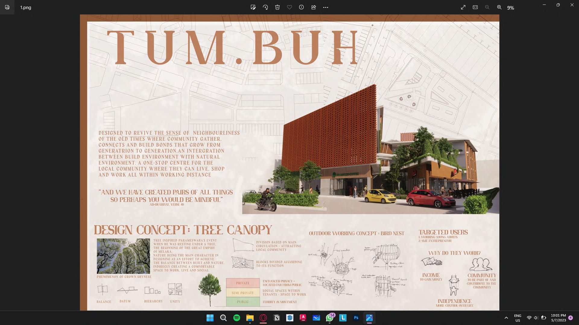Open the file info icon
This screenshot has height=325, width=579.
(301, 7)
